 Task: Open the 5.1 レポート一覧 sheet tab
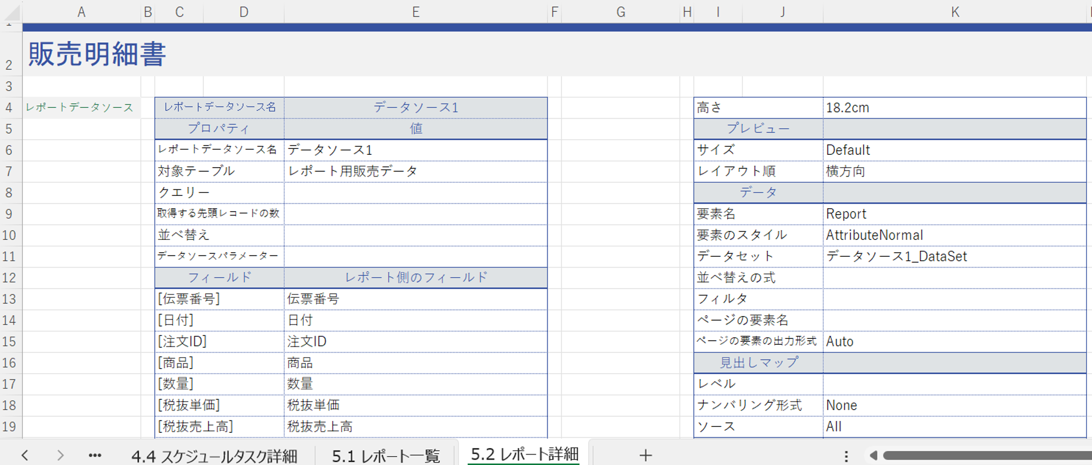(386, 456)
